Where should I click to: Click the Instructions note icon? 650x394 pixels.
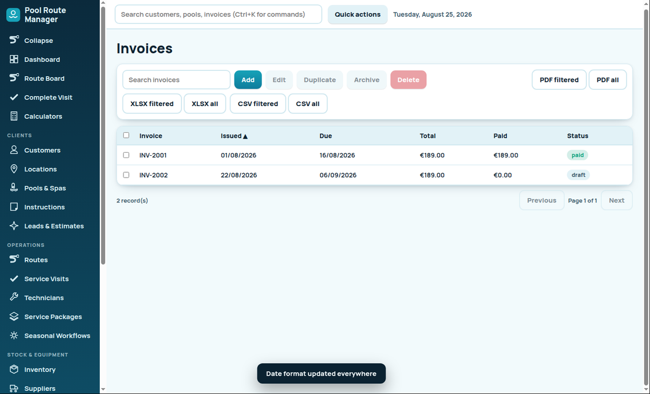click(14, 207)
